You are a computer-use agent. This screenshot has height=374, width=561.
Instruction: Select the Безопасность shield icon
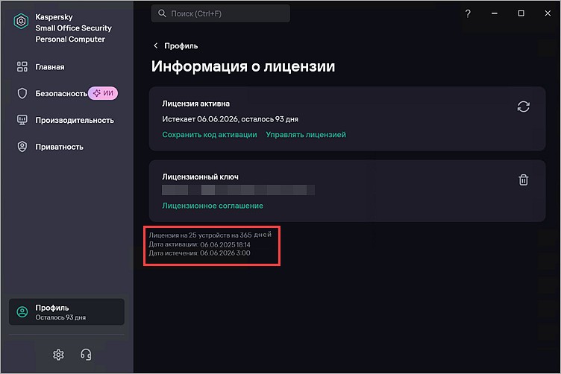pyautogui.click(x=22, y=94)
